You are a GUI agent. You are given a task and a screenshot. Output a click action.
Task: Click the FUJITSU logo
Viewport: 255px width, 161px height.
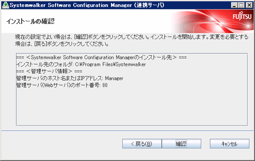coord(242,16)
